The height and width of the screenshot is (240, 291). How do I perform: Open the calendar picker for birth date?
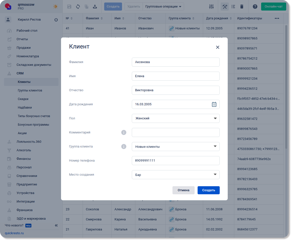(214, 104)
